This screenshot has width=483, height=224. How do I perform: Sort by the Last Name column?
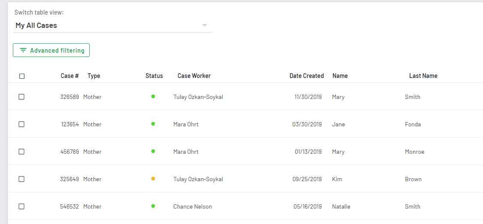pyautogui.click(x=423, y=76)
